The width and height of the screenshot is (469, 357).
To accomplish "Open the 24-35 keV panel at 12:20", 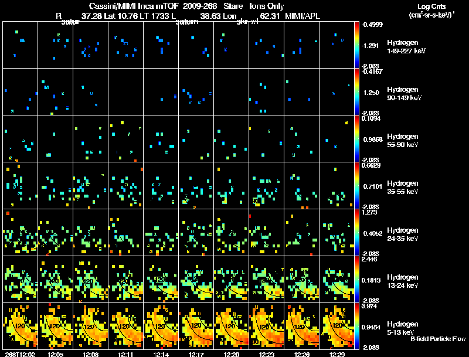I will coord(231,232).
